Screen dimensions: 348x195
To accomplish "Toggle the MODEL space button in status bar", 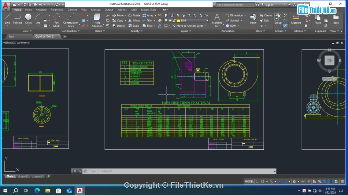I will pos(249,181).
